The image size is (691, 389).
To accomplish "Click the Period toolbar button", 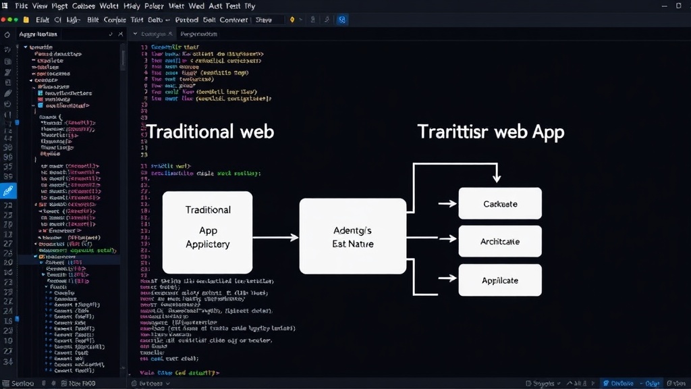I will click(186, 20).
